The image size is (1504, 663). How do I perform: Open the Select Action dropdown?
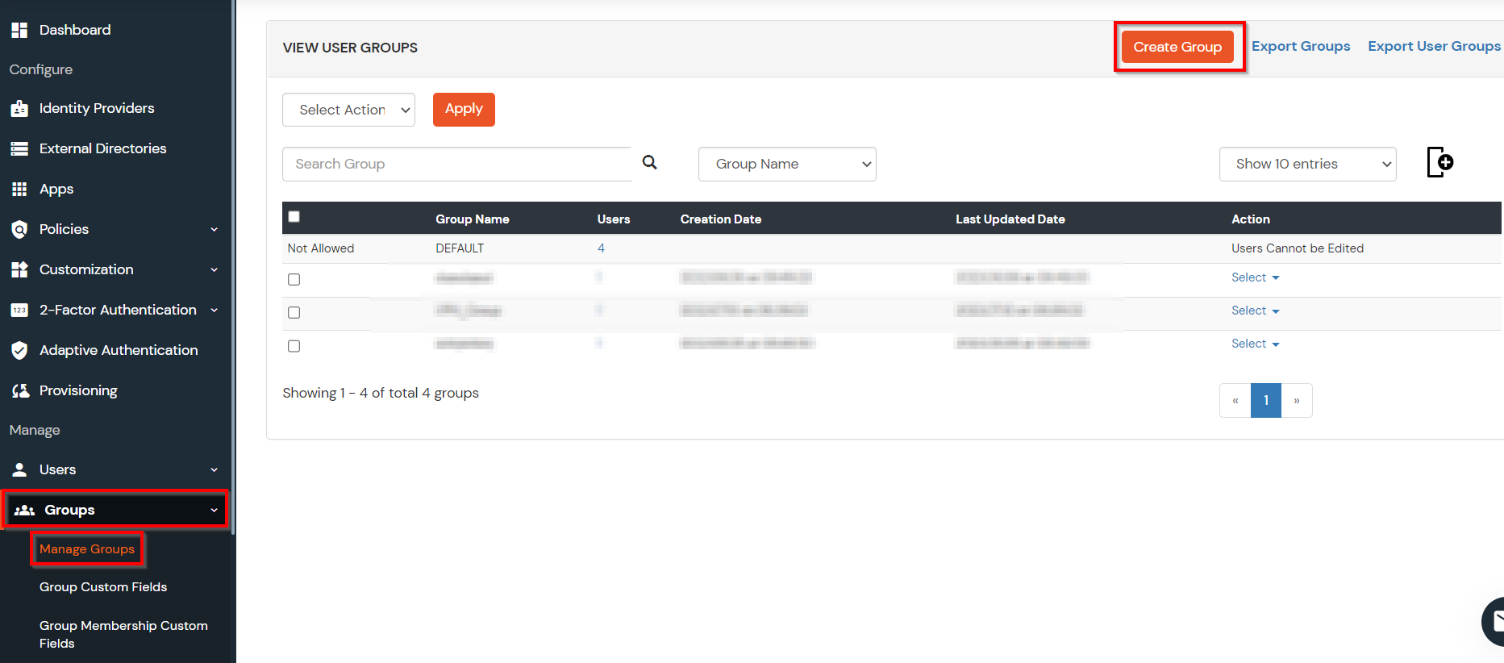[x=348, y=110]
